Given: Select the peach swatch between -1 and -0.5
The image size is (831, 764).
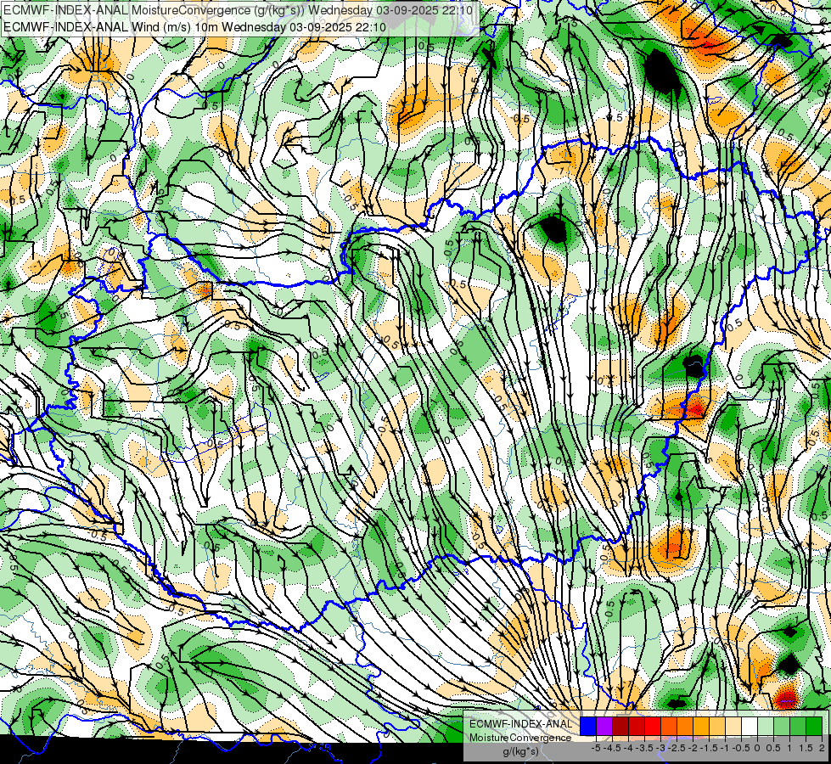Looking at the screenshot, I should [x=733, y=727].
